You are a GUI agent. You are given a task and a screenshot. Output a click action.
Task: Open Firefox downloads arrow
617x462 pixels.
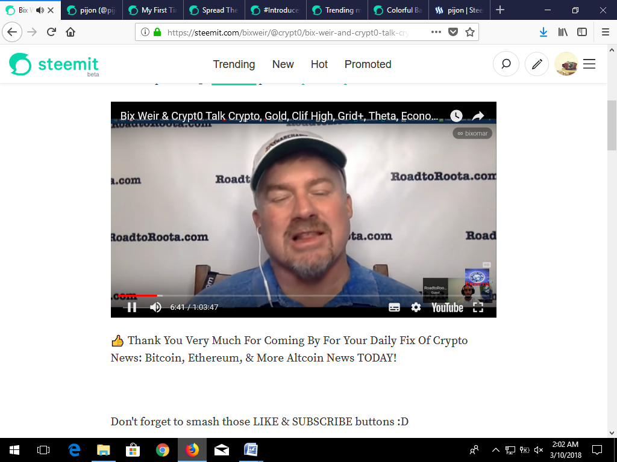click(543, 32)
